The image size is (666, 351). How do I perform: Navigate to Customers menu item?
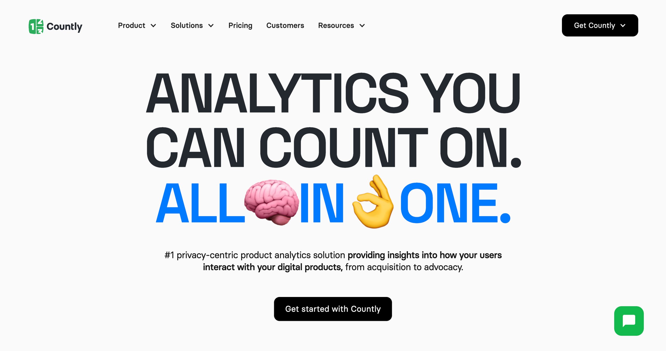pos(285,25)
